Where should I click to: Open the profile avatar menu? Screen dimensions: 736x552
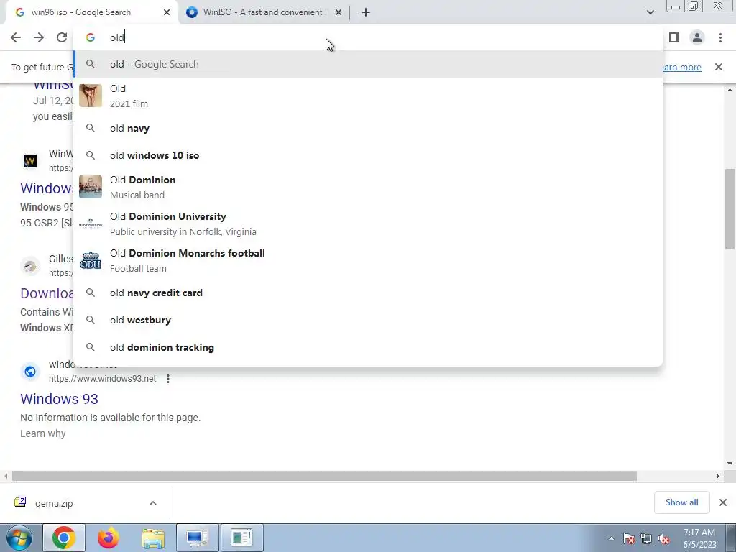[697, 37]
